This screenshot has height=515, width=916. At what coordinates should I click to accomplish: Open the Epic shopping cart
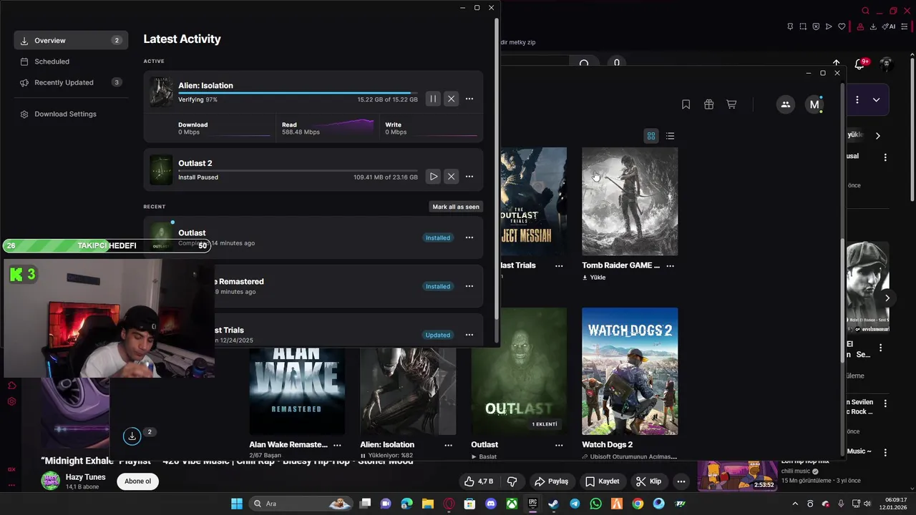(731, 104)
